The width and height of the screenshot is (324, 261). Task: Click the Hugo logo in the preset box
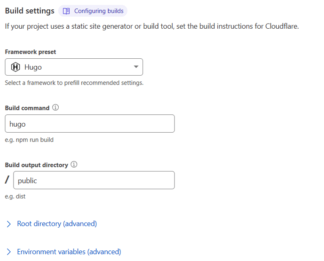click(x=15, y=67)
